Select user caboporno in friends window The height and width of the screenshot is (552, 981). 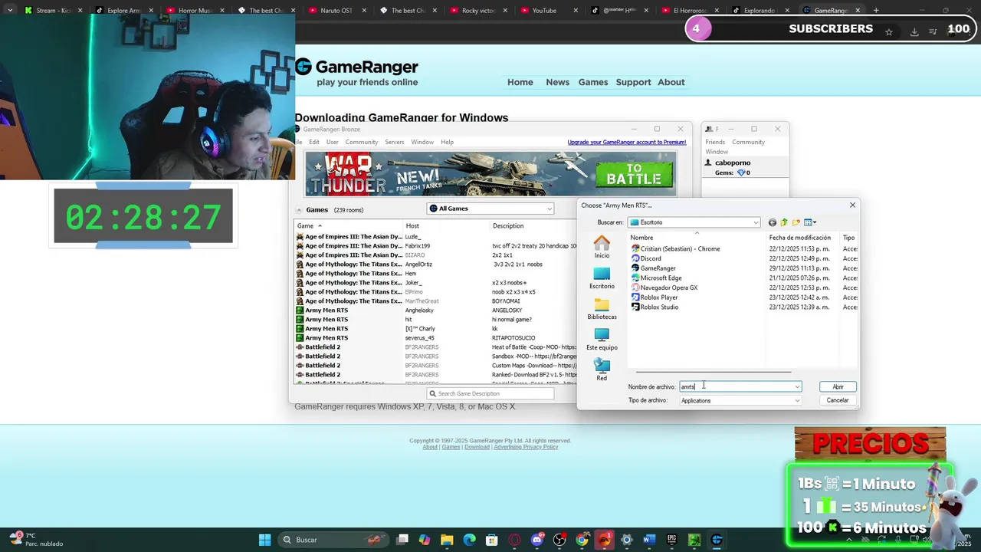point(732,163)
